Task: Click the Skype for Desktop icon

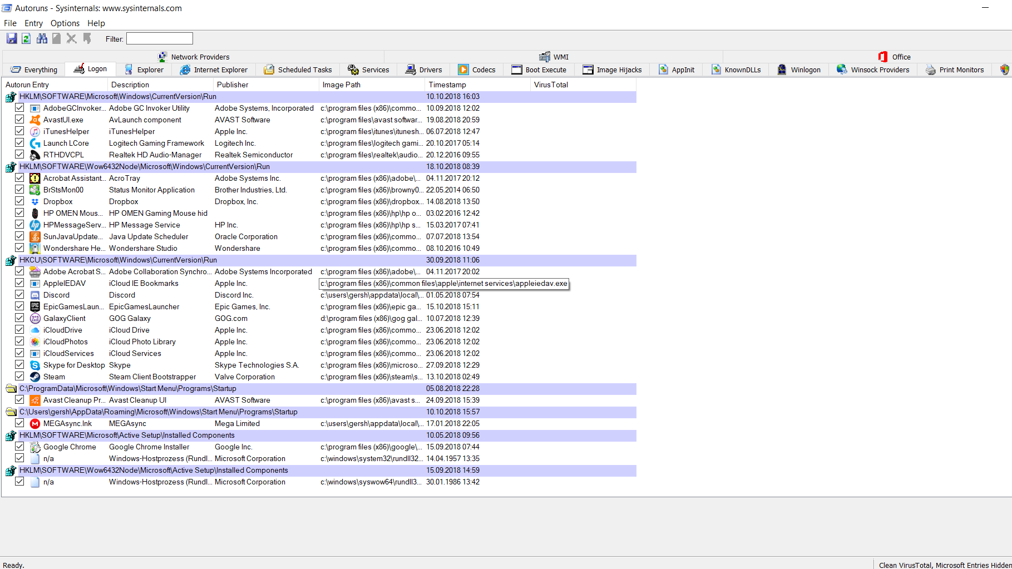Action: tap(35, 365)
